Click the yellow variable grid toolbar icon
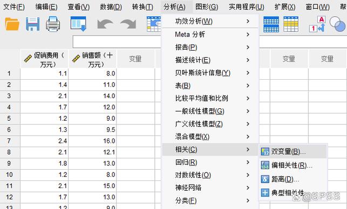The image size is (347, 209). coord(291,24)
